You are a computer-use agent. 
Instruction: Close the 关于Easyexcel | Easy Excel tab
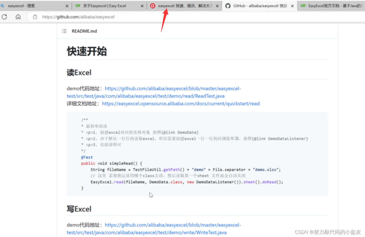click(142, 6)
